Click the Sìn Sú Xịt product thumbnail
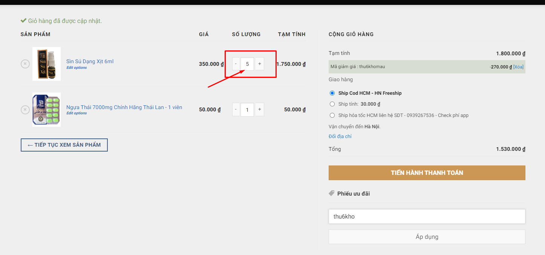The height and width of the screenshot is (255, 545). tap(46, 64)
